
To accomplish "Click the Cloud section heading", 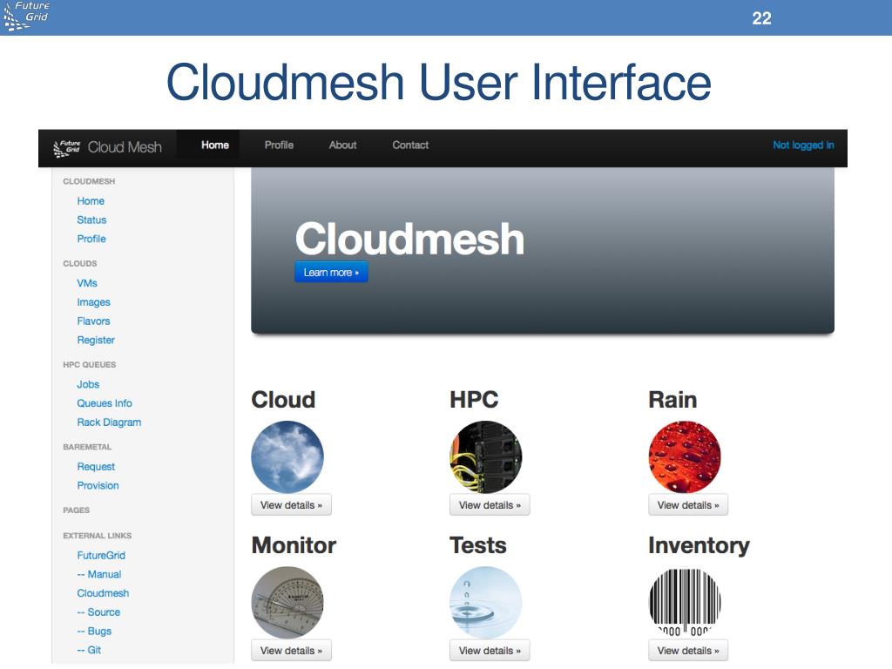I will 283,399.
